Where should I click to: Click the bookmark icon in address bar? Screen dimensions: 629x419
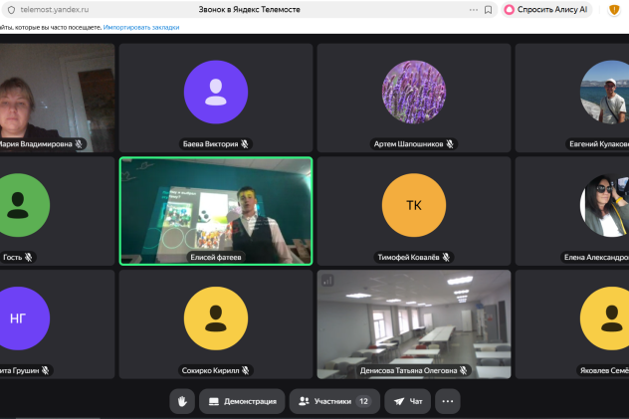pos(488,10)
